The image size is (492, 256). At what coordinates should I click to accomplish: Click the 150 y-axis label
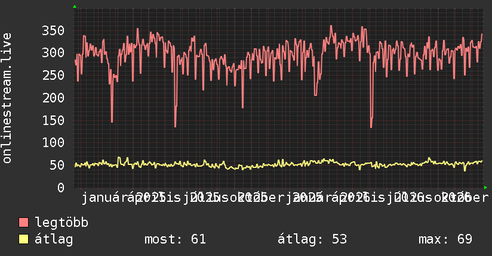click(x=53, y=120)
